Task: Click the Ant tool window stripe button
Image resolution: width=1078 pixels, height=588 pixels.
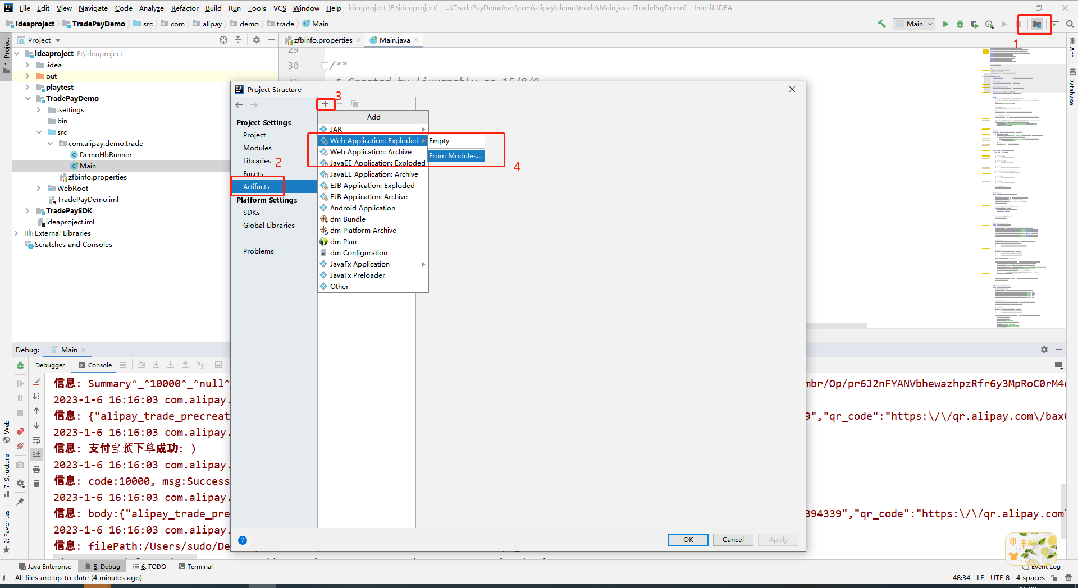Action: pyautogui.click(x=1072, y=47)
